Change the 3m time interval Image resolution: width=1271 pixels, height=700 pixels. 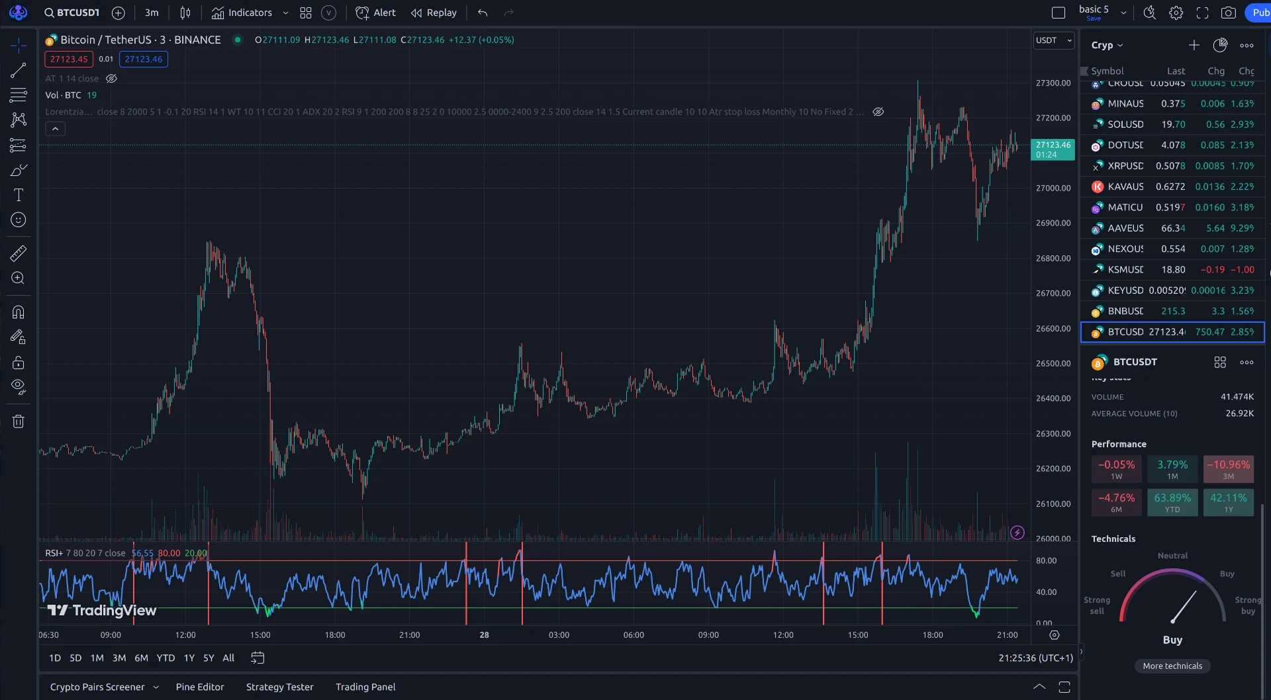(x=152, y=13)
